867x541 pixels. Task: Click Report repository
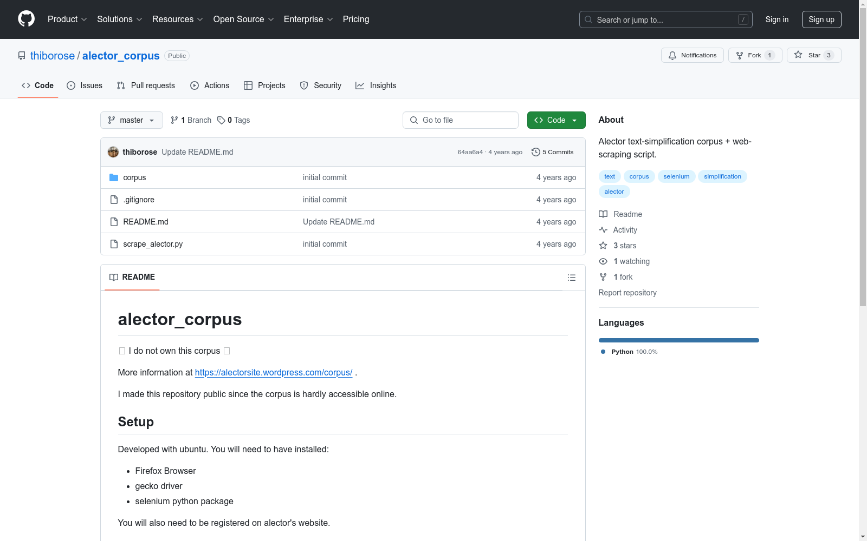627,293
